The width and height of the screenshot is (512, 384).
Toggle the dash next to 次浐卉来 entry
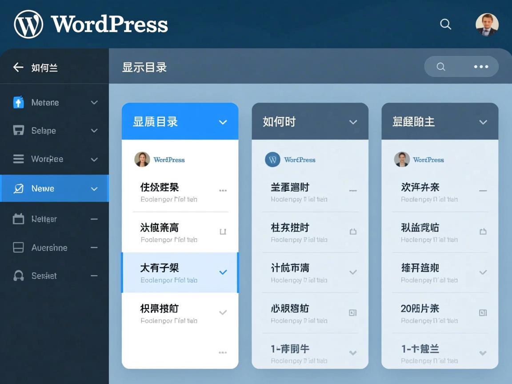[483, 191]
